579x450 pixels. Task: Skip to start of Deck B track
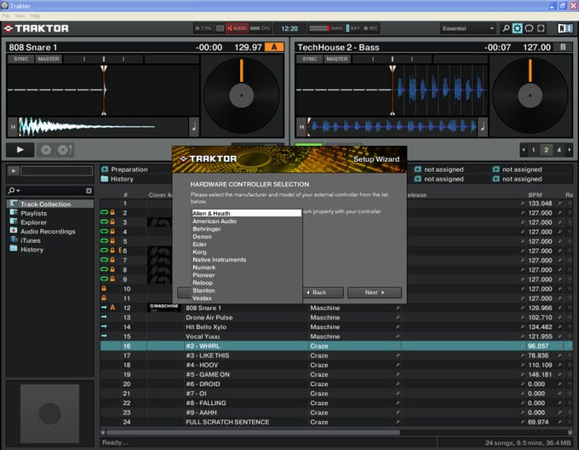click(301, 127)
